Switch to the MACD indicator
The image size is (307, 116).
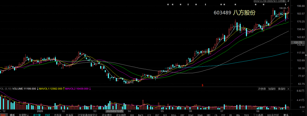[141, 115]
